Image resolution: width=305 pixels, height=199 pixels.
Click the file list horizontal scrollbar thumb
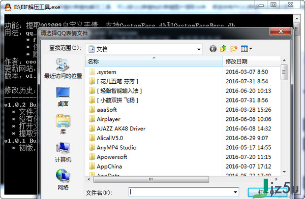click(x=151, y=179)
